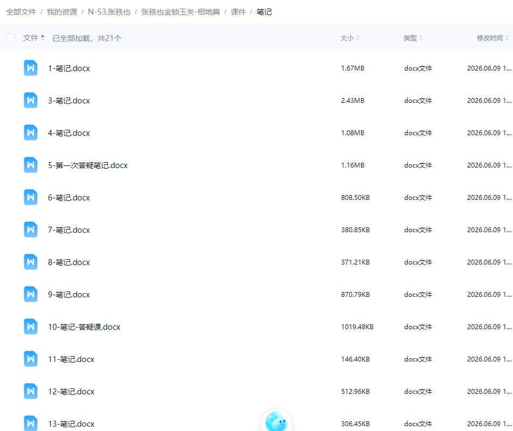
Task: Click the 1019.48KB size cell
Action: pyautogui.click(x=357, y=328)
